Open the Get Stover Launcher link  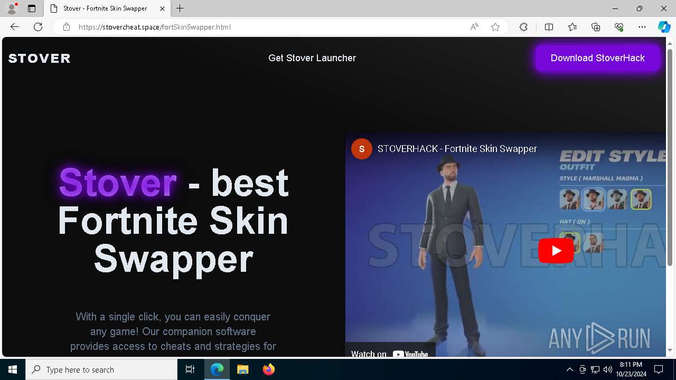(312, 58)
